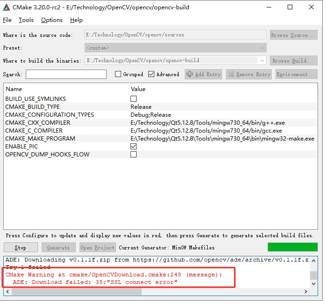Click Browse Build button
Screen dimensions: 326x304
294,61
